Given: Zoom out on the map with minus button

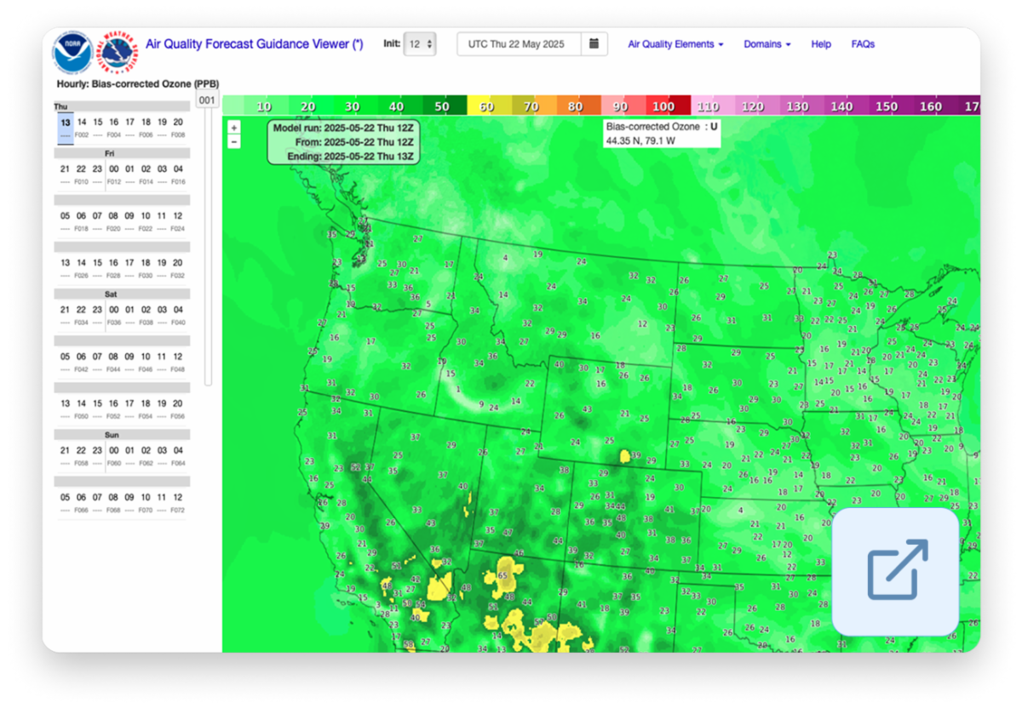Looking at the screenshot, I should [x=234, y=142].
